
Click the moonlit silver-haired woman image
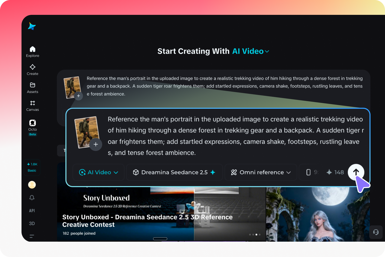pos(318,214)
